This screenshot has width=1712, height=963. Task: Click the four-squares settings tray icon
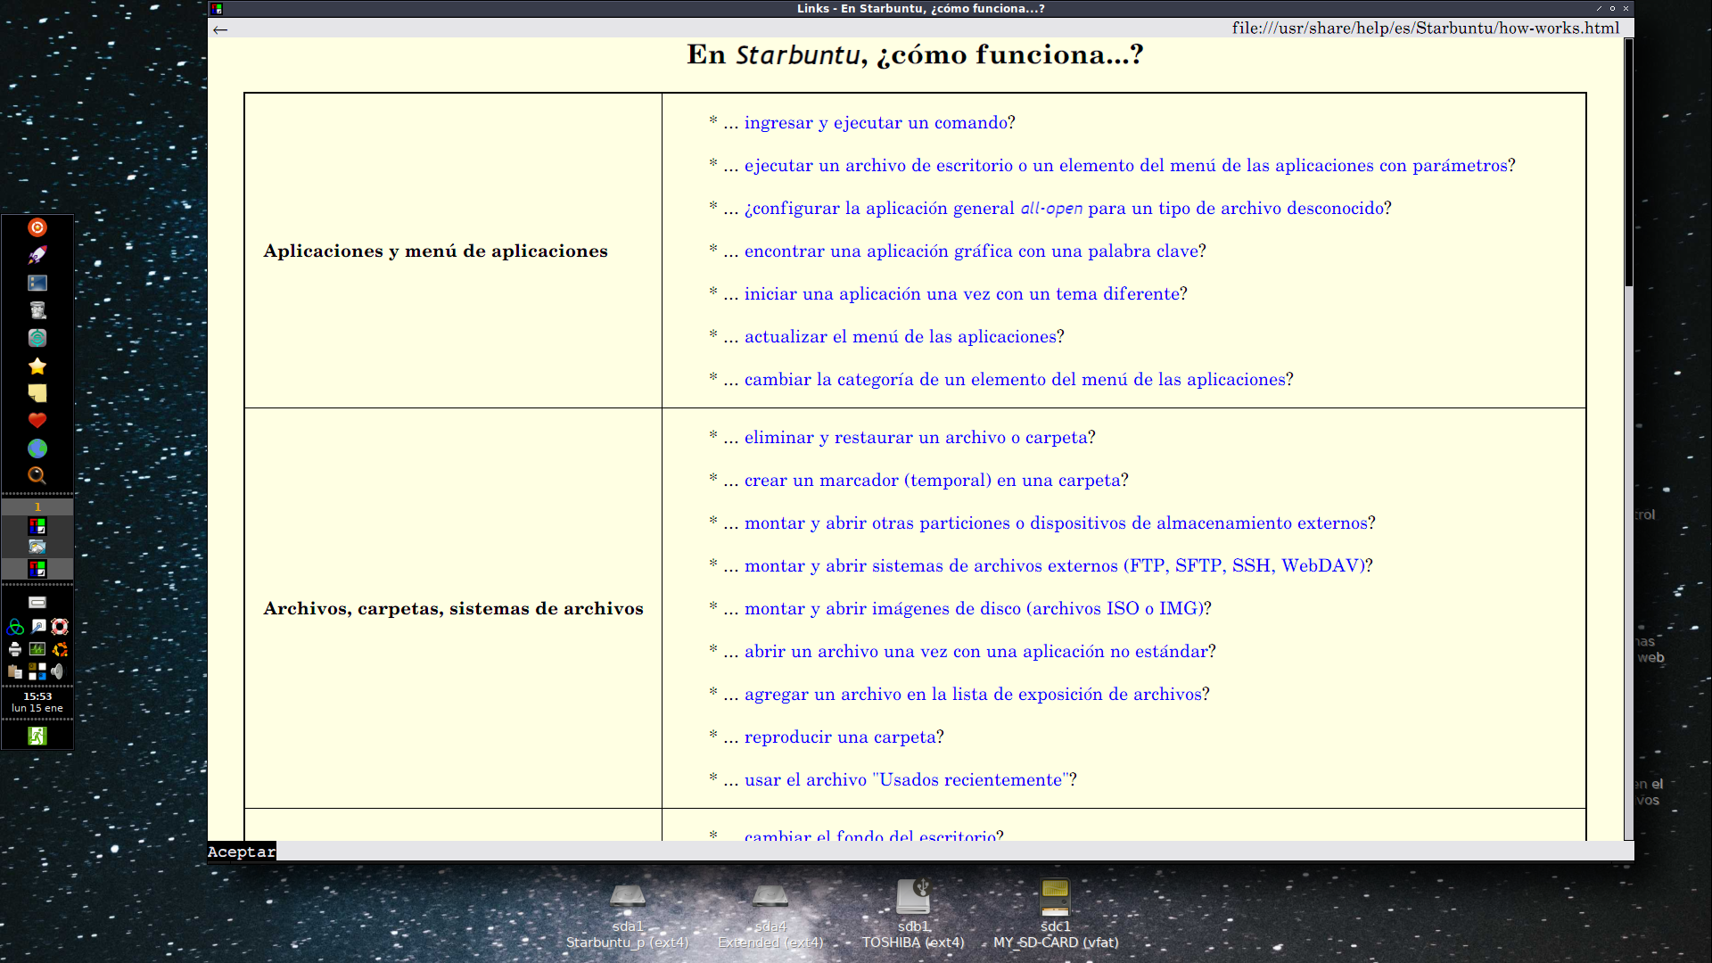click(37, 671)
